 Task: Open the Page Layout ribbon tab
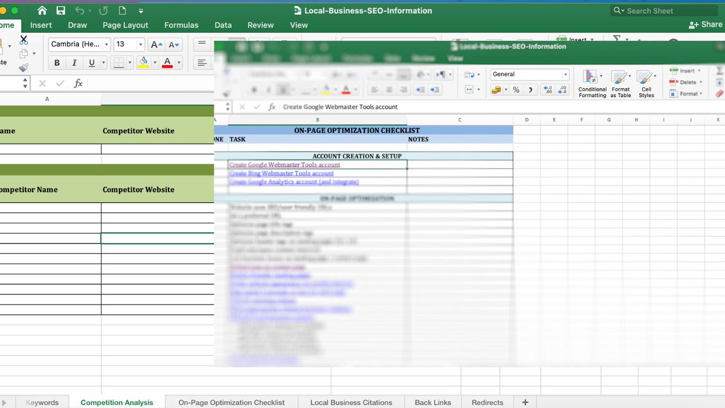point(125,25)
